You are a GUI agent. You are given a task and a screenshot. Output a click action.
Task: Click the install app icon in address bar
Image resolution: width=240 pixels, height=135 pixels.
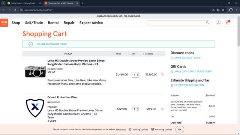tap(213, 10)
